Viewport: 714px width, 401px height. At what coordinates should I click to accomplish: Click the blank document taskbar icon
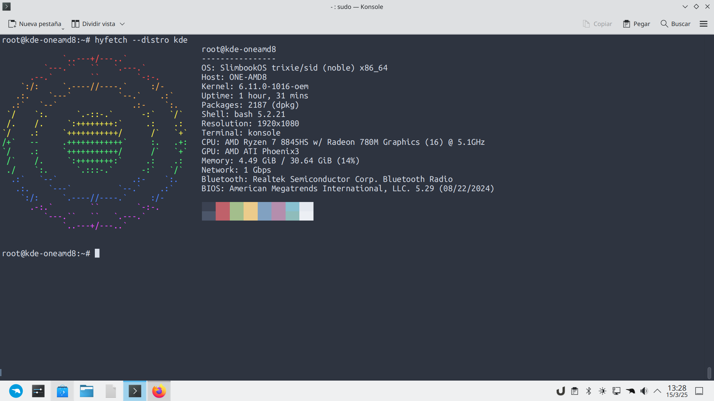click(111, 391)
